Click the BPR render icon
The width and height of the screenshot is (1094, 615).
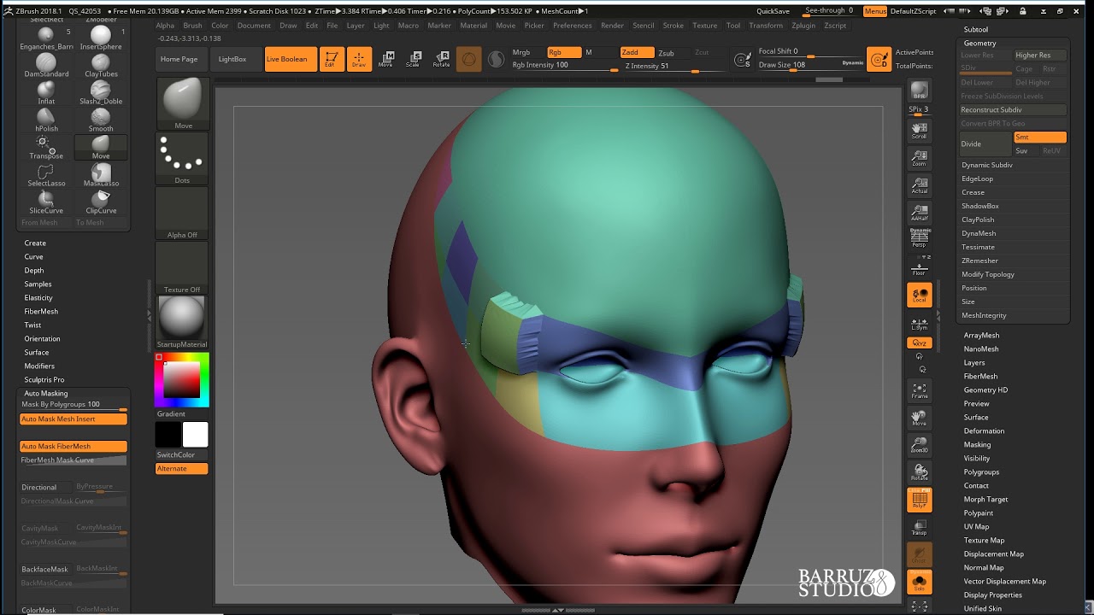tap(919, 91)
